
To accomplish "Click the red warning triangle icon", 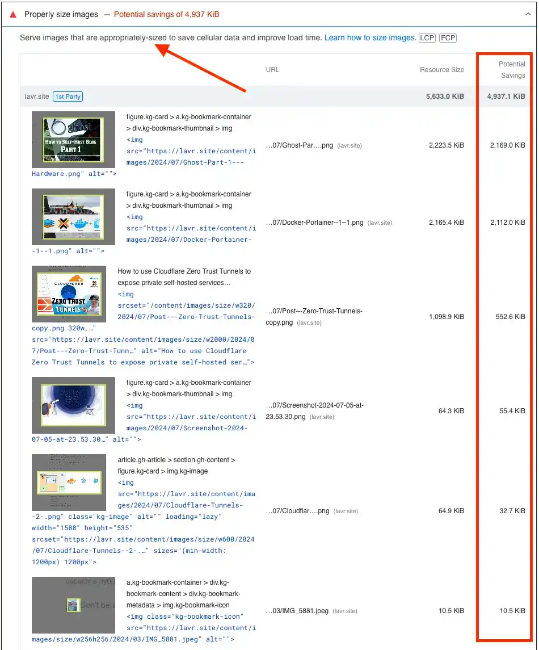I will 13,14.
